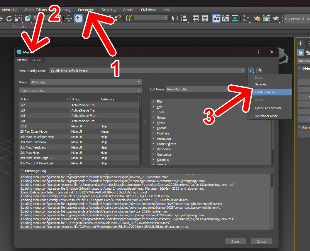The height and width of the screenshot is (251, 310).
Task: Open the Schematic View toolbar icon
Action: 246,18
